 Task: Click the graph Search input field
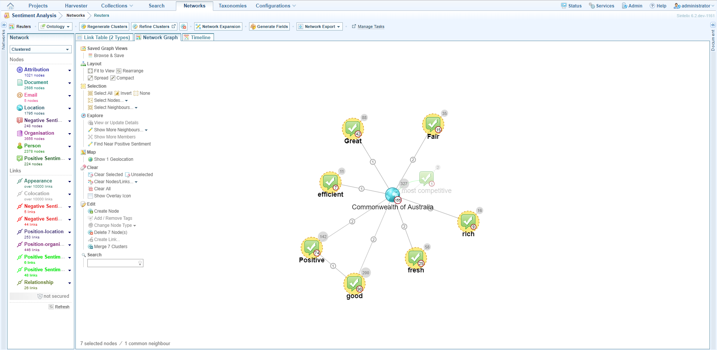[x=112, y=263]
